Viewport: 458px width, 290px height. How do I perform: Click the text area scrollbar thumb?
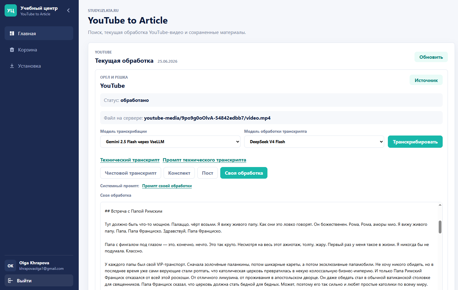tap(440, 227)
